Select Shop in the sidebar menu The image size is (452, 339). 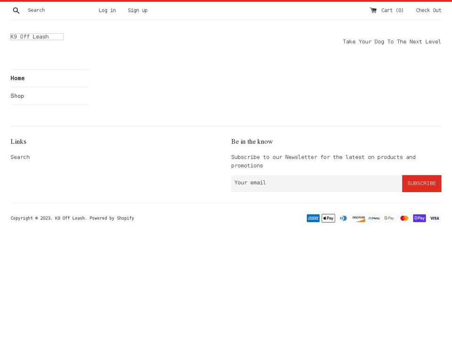17,96
